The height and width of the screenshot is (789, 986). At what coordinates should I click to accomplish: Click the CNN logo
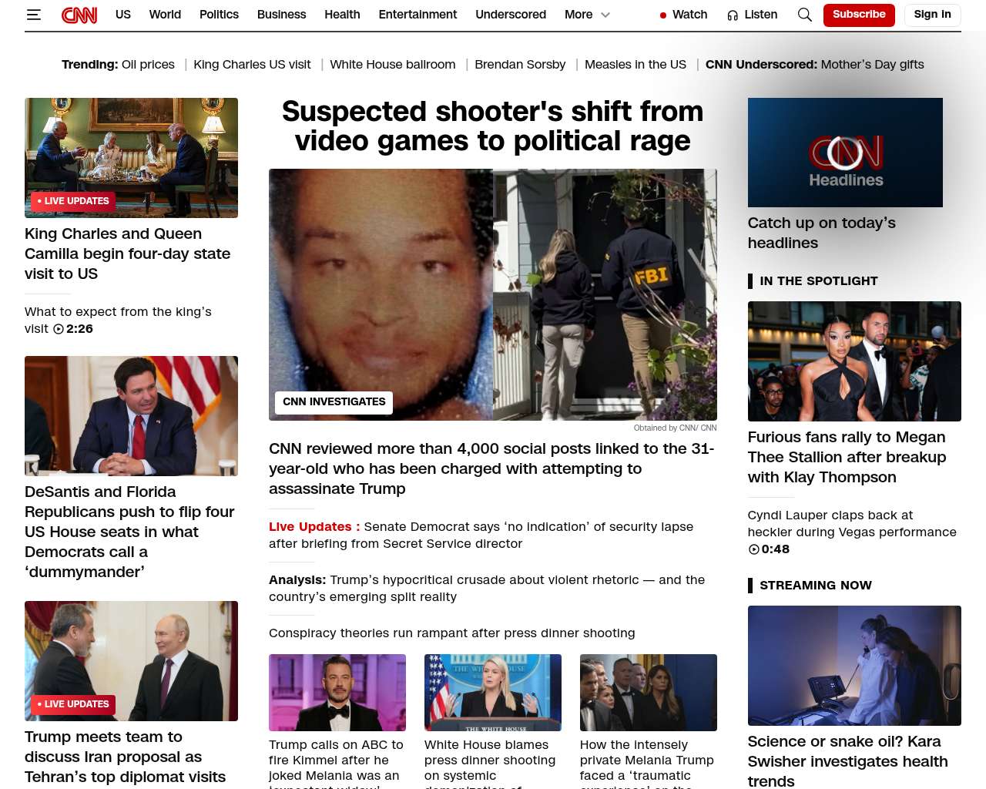79,15
